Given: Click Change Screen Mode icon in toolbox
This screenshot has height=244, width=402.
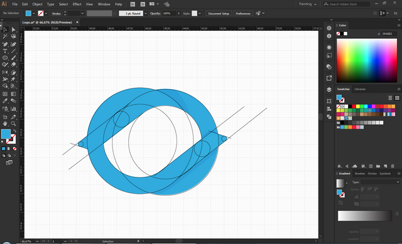Looking at the screenshot, I should point(9,162).
